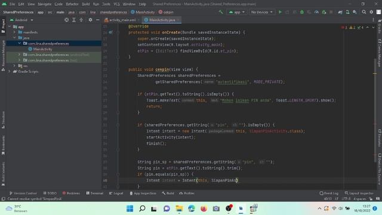This screenshot has height=215, width=382.
Task: Open the SDK Manager toolbar icon
Action: pos(355,12)
